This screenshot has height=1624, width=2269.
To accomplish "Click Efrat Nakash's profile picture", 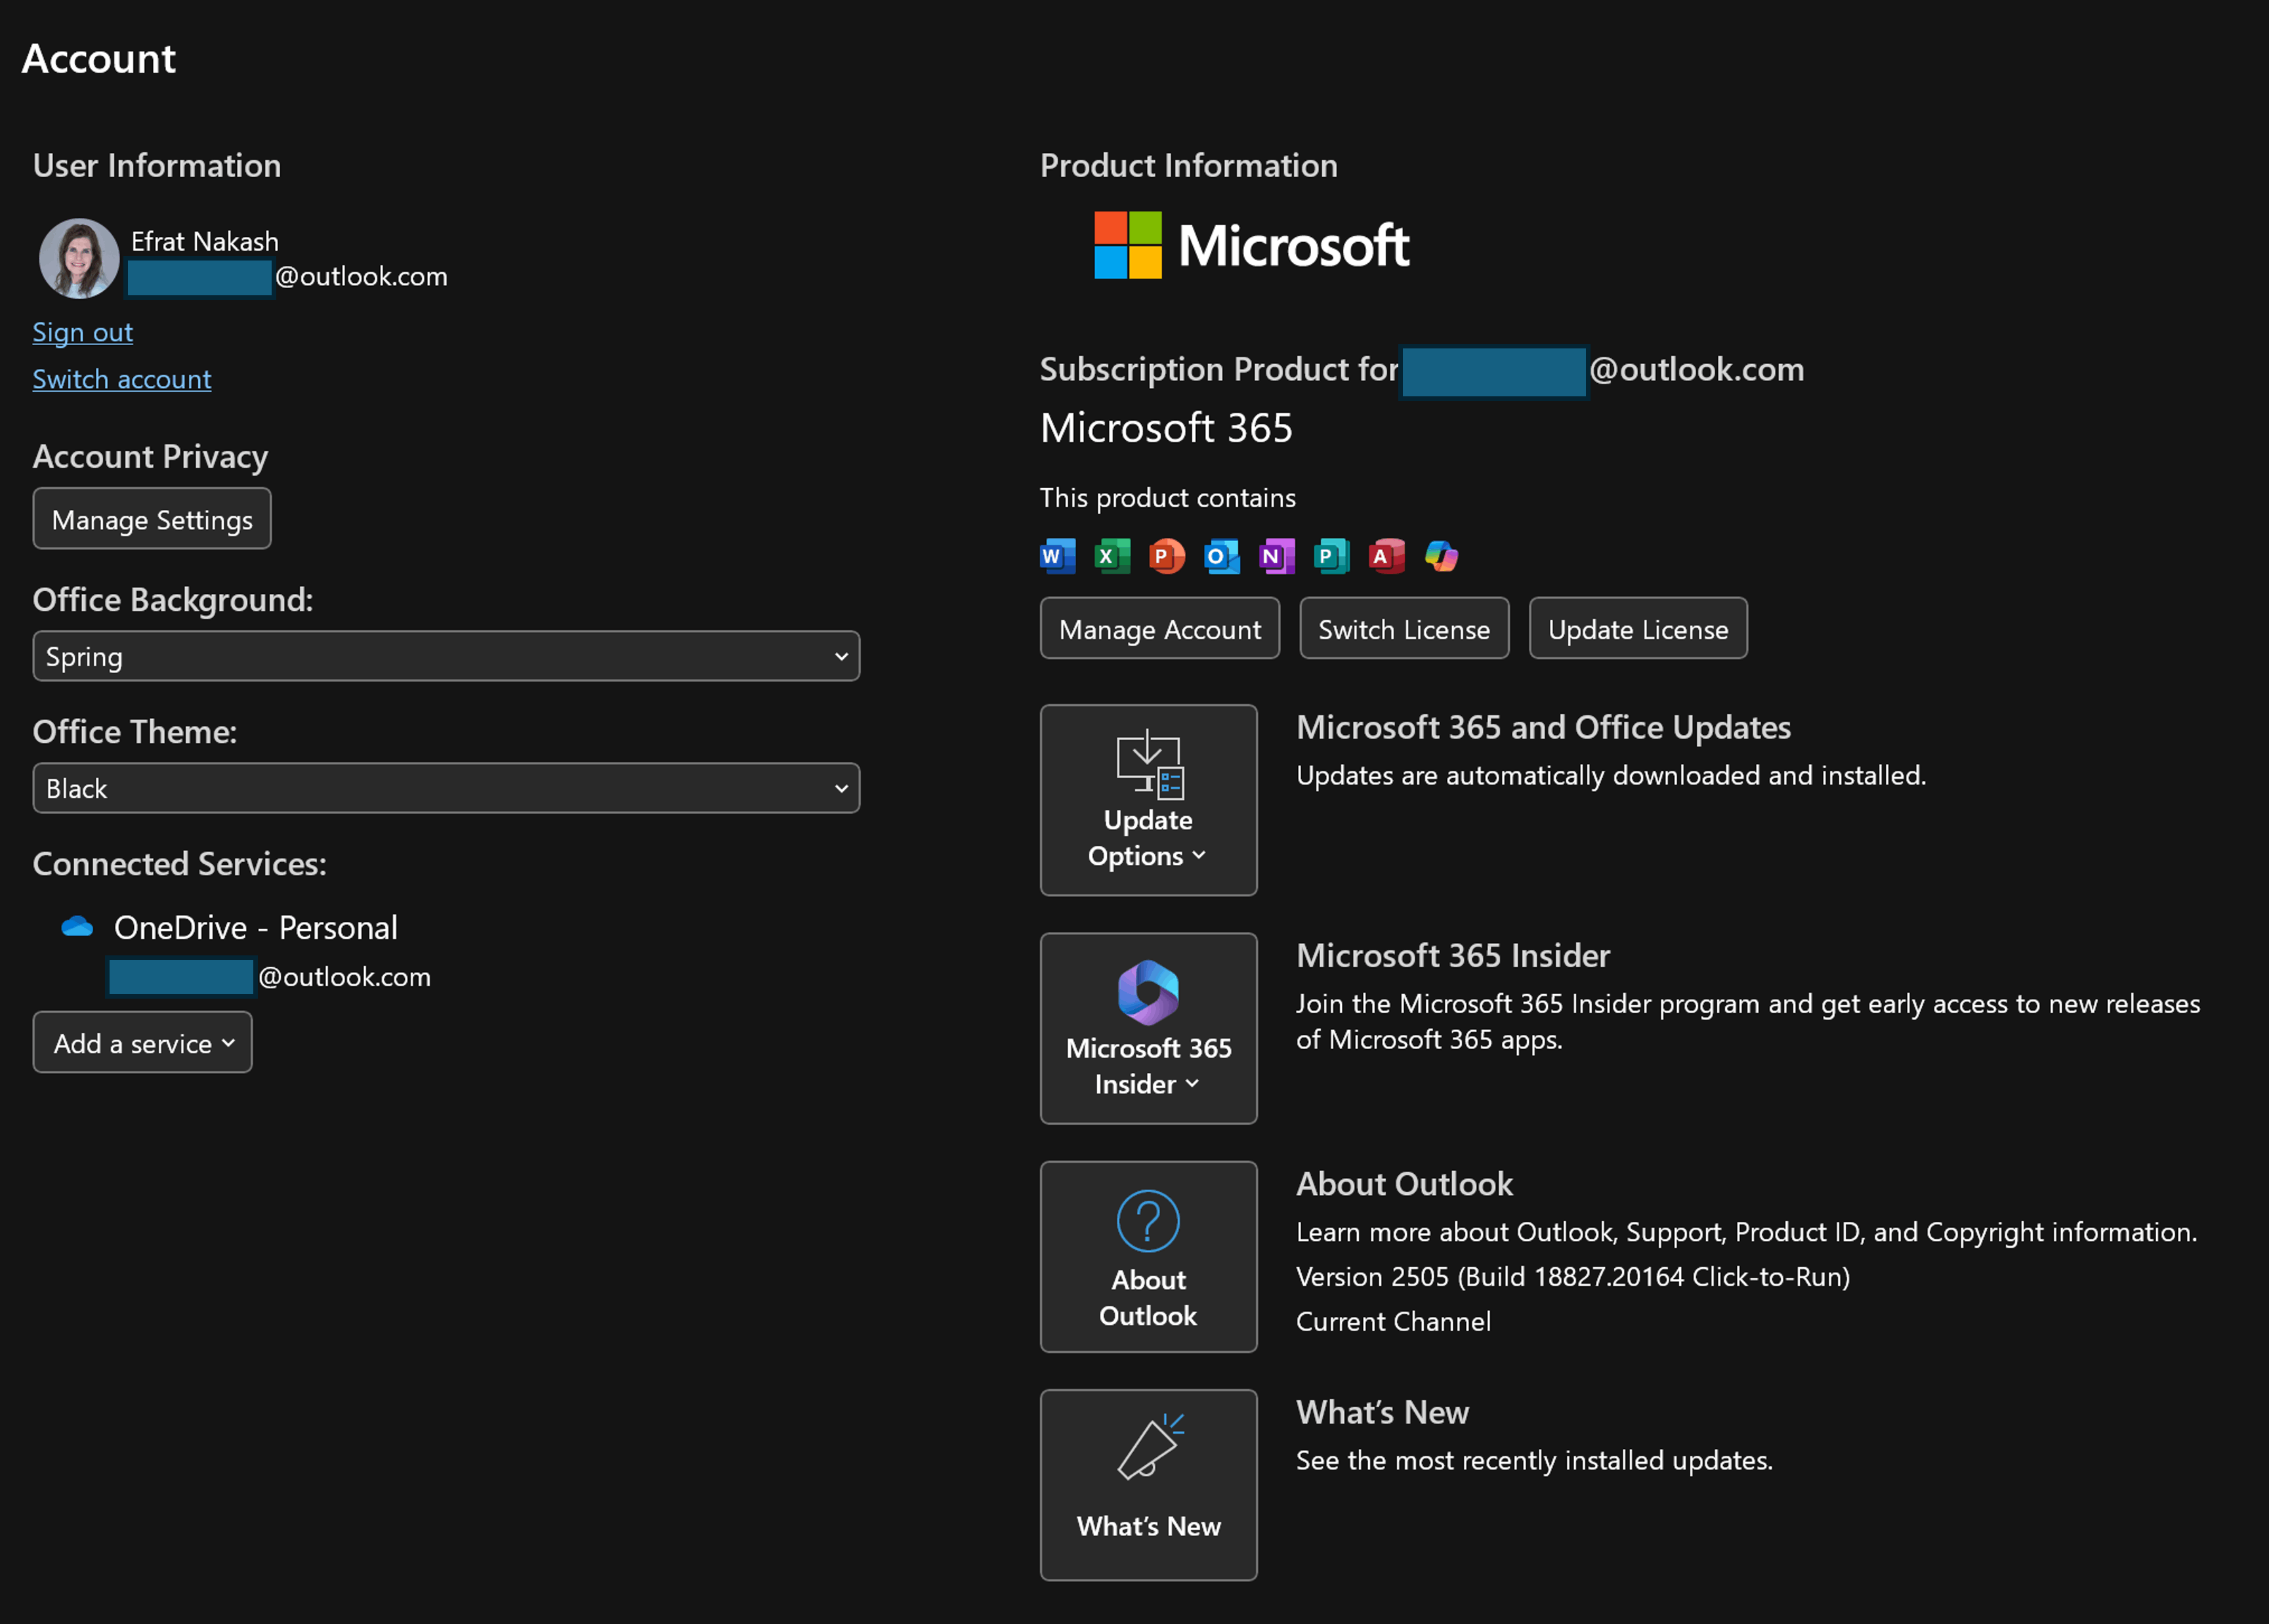I will (79, 258).
